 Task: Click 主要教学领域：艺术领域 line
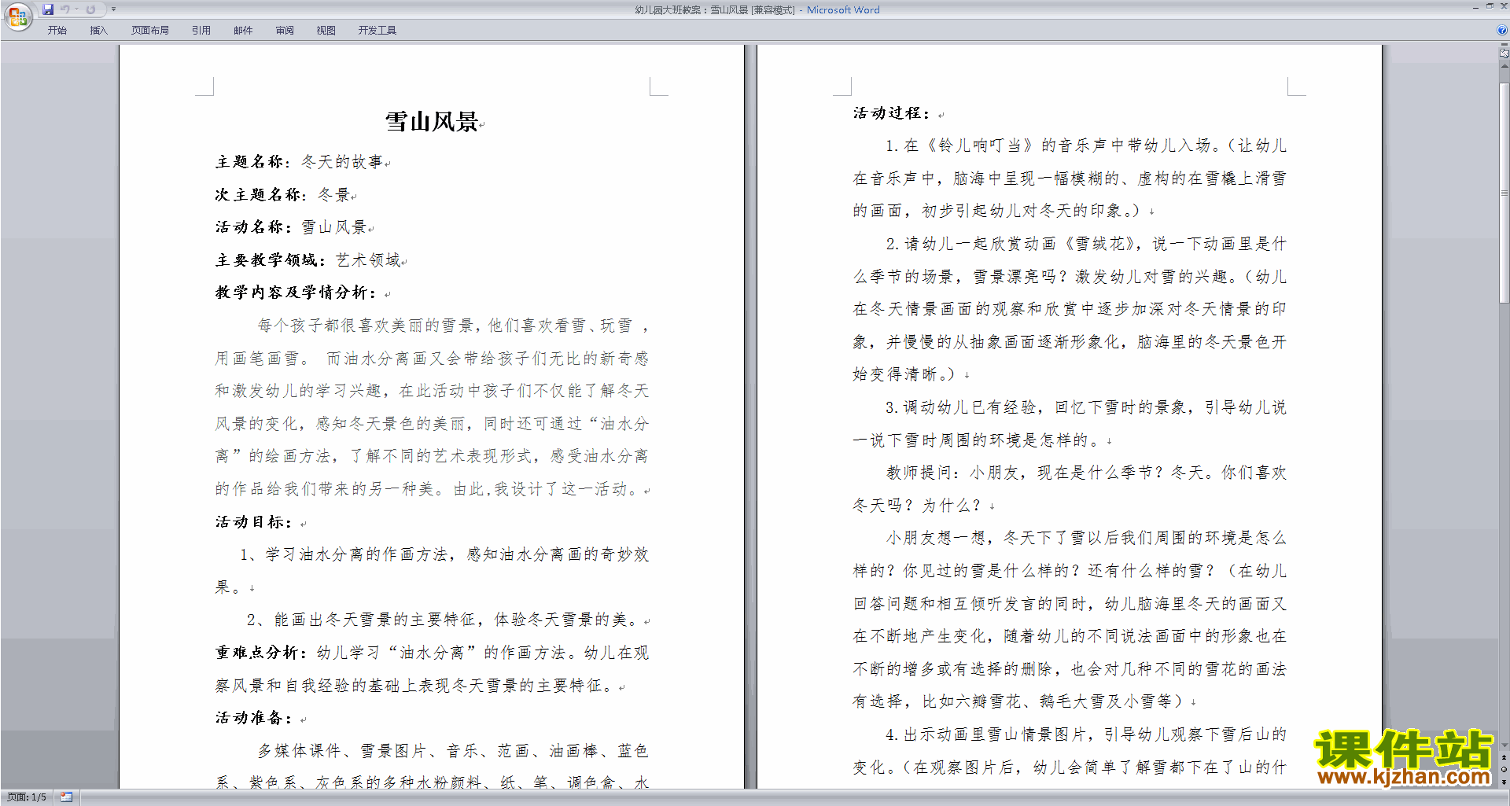308,260
